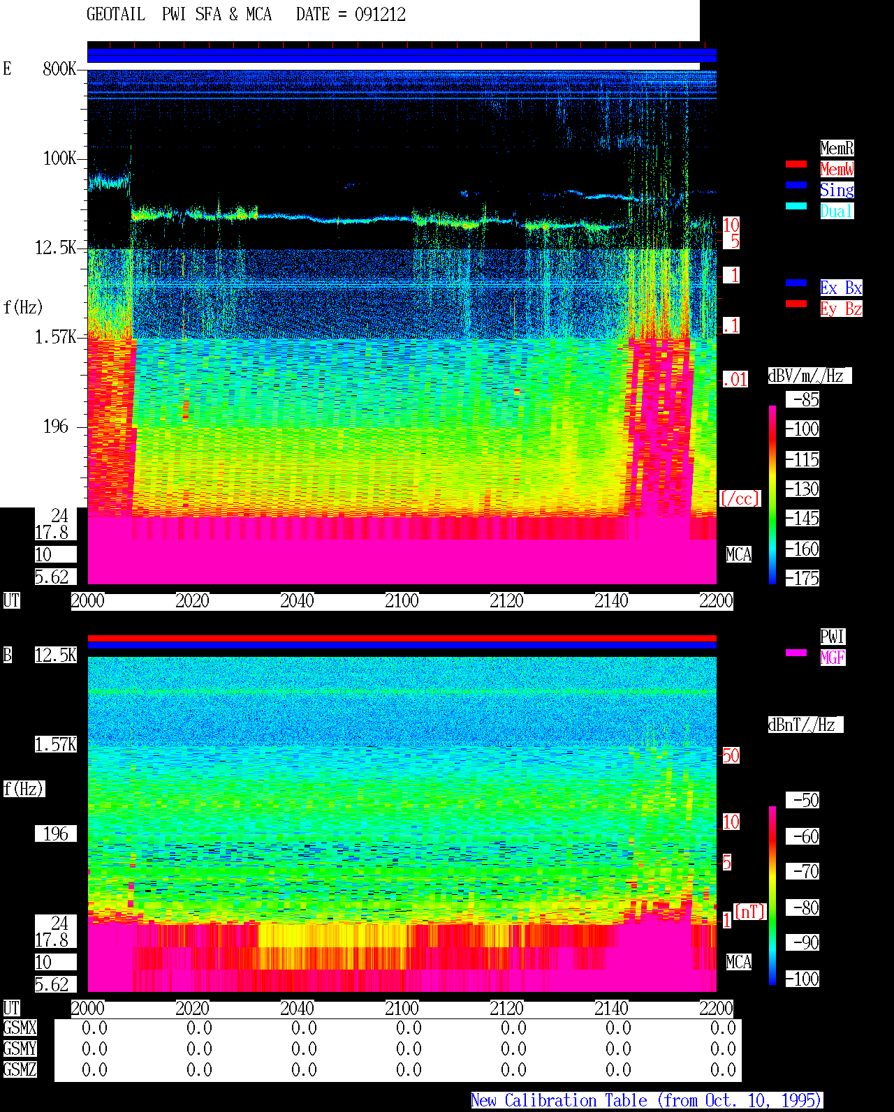
Task: Click '2040' time label under B panel
Action: click(x=298, y=1008)
